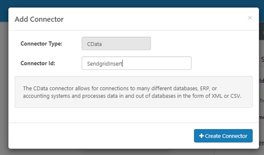Click empty dialog header right of the title
The height and width of the screenshot is (155, 264).
151,19
